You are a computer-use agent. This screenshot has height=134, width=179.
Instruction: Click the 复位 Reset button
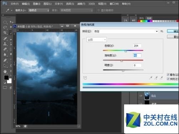[173, 37]
